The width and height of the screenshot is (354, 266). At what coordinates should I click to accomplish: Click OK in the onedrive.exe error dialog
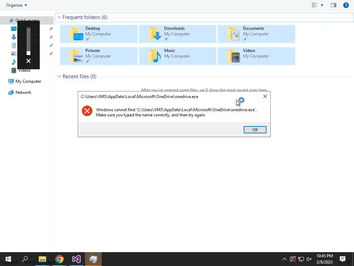point(255,130)
